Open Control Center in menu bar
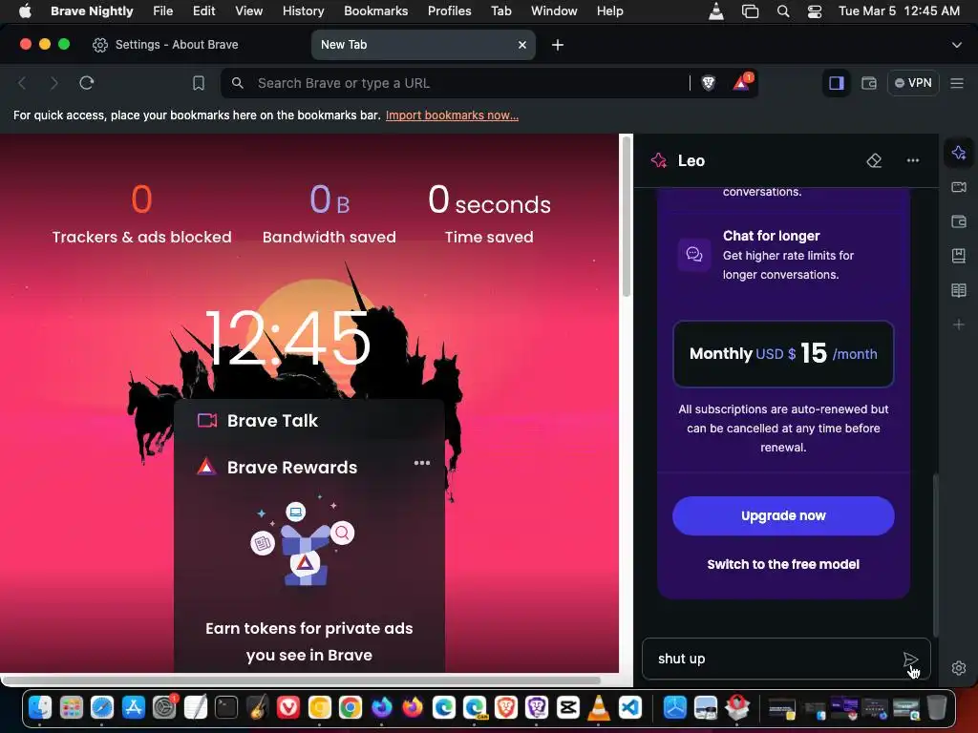 814,11
